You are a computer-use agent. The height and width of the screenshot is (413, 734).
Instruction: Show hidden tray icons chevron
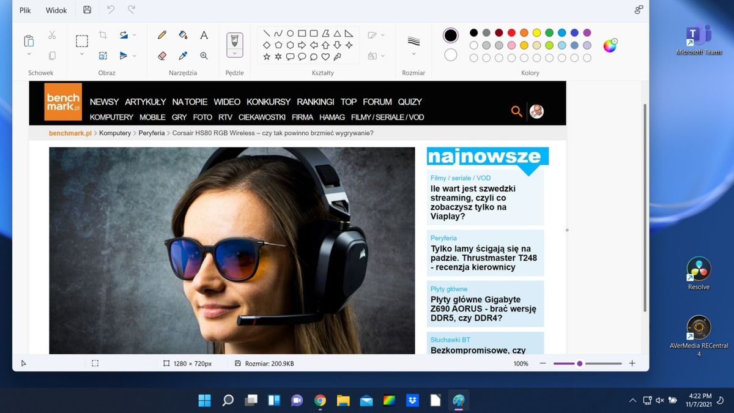pos(632,401)
